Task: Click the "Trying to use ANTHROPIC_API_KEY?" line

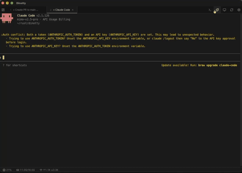Action: click(76, 46)
